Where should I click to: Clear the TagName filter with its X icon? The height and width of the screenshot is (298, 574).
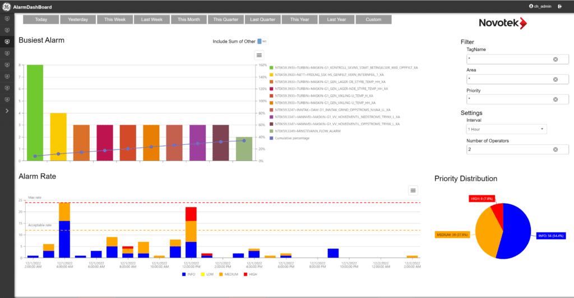[x=556, y=59]
